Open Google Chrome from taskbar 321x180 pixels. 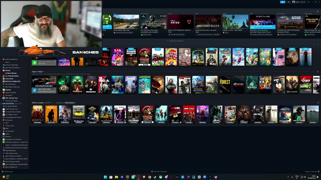point(149,177)
